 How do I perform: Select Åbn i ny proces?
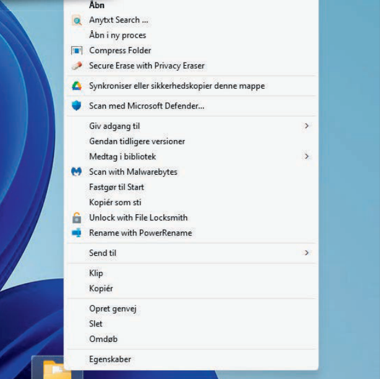tap(118, 35)
